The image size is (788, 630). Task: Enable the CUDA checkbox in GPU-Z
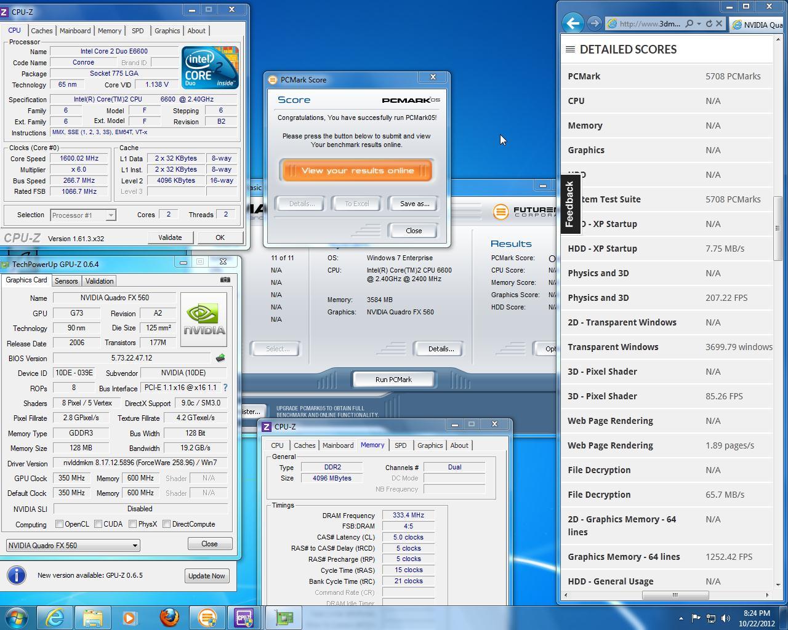(98, 524)
